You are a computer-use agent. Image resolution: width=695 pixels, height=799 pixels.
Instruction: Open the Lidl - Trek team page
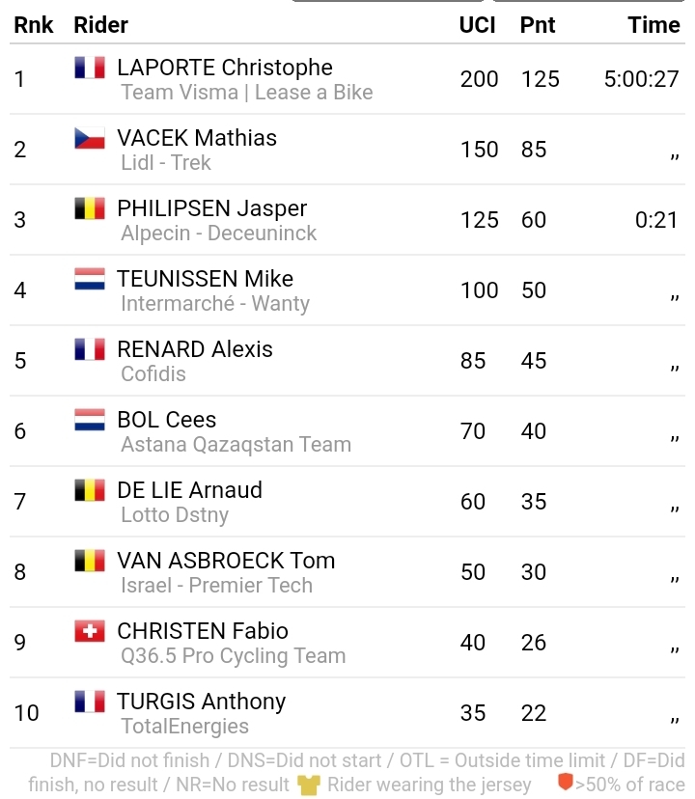coord(166,163)
